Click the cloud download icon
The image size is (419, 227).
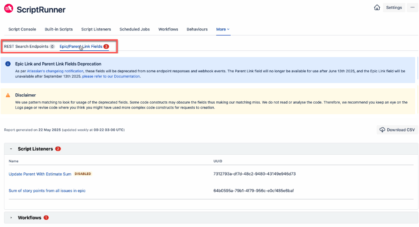382,130
